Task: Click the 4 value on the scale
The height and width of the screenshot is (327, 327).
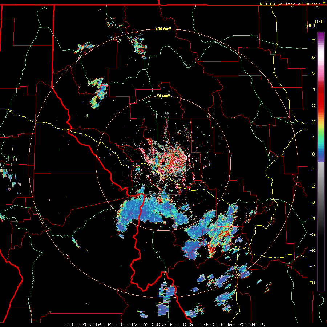Action: (314, 89)
